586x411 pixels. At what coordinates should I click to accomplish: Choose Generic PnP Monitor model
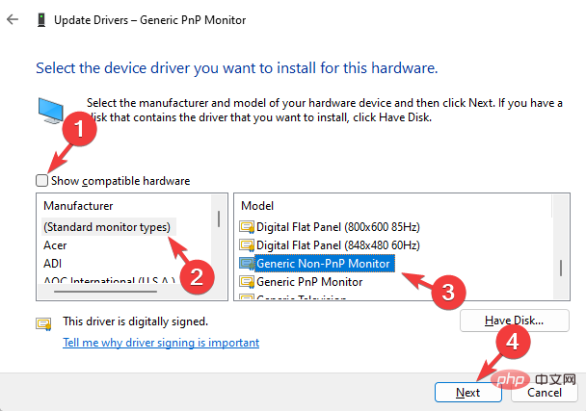(309, 282)
